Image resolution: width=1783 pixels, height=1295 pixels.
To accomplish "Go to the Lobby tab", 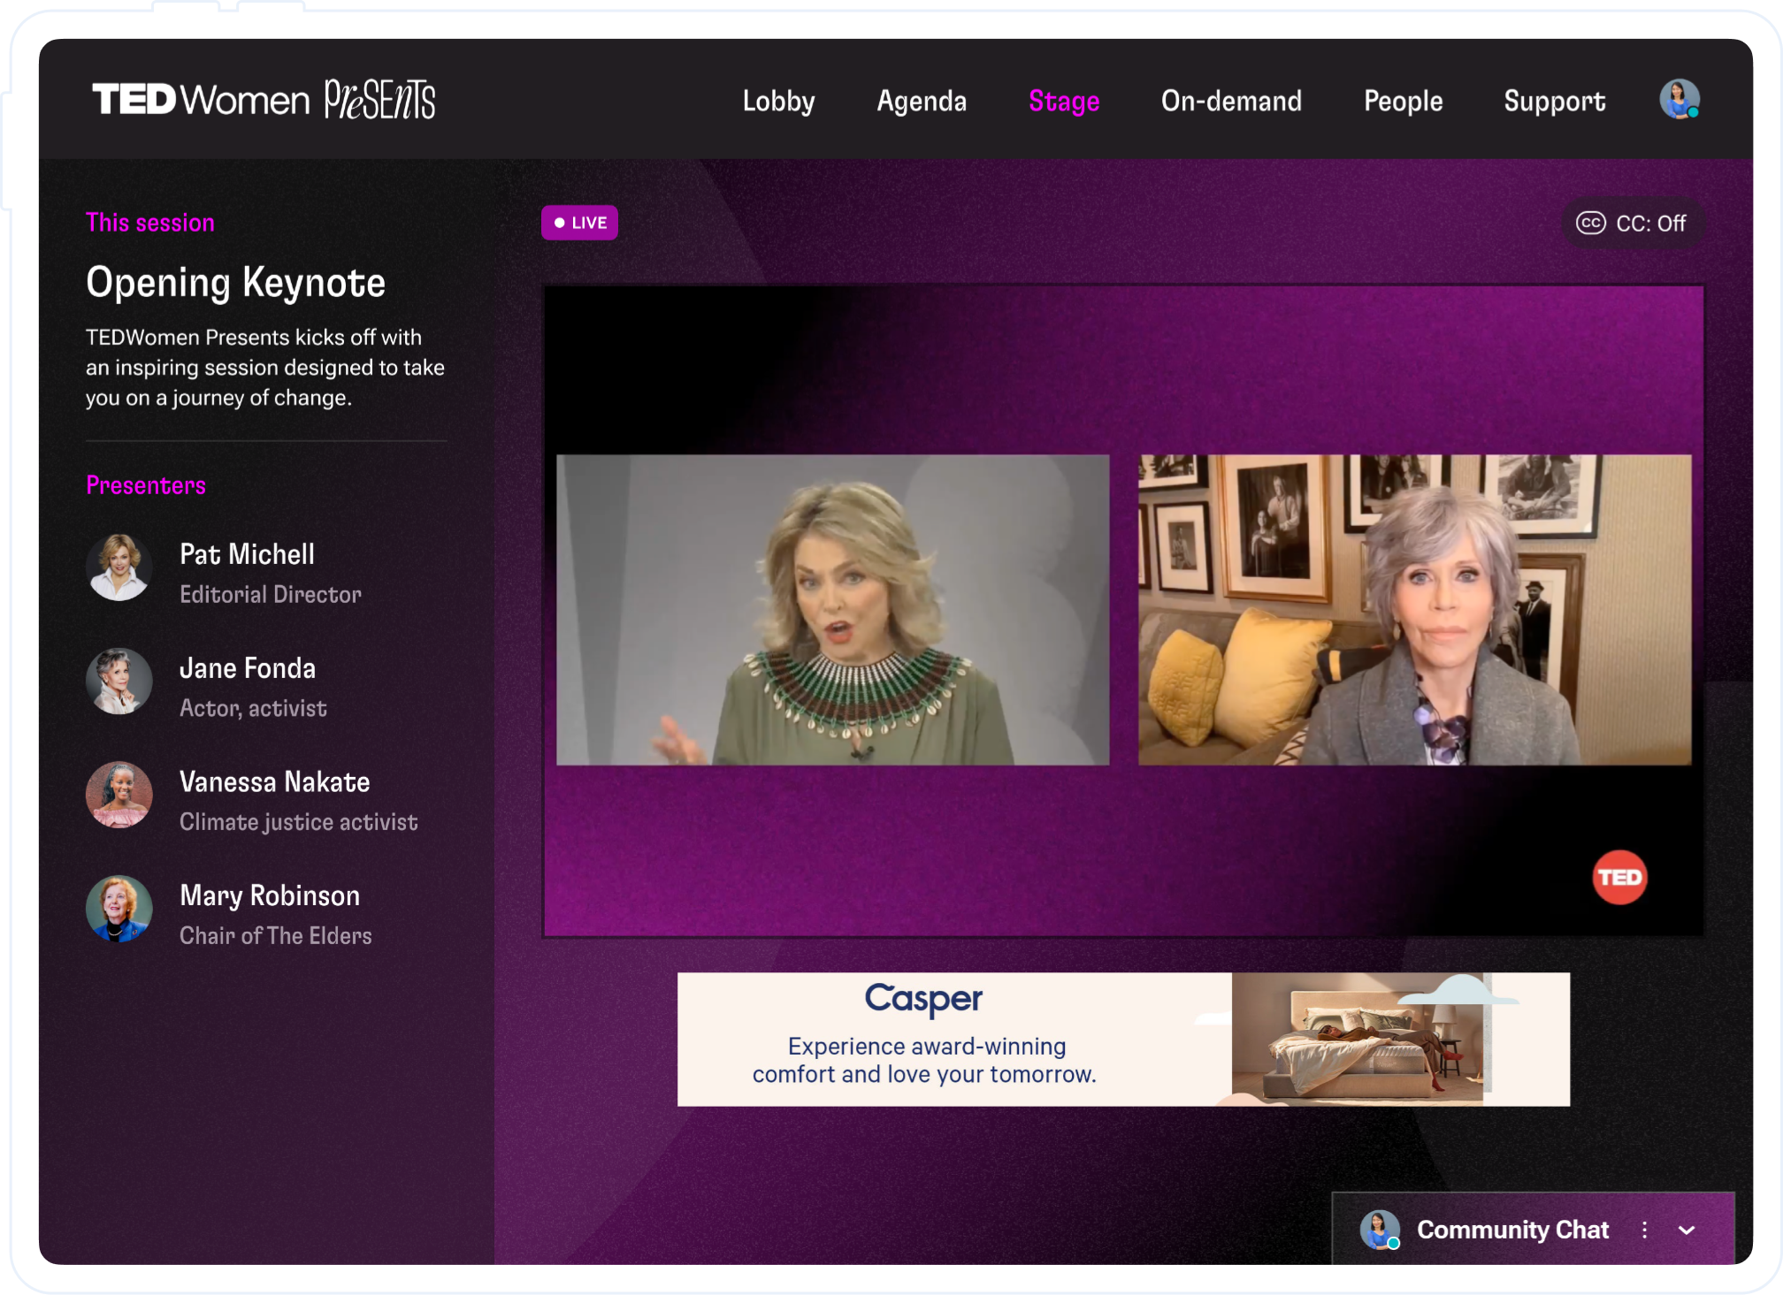I will 778,101.
